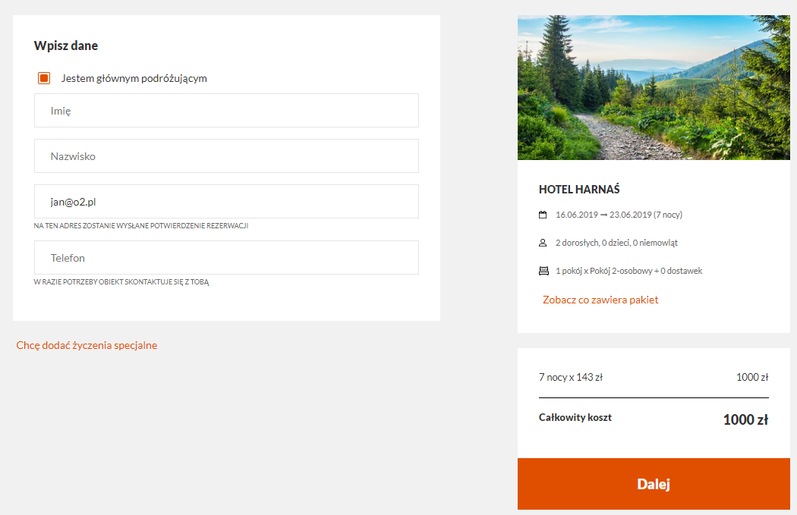Click the 2 dorosłych guest summary text

[616, 243]
